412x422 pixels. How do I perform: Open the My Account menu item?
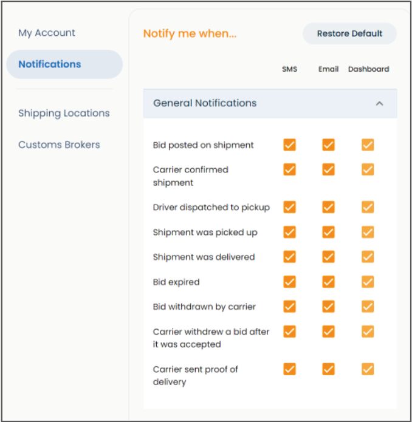point(47,33)
